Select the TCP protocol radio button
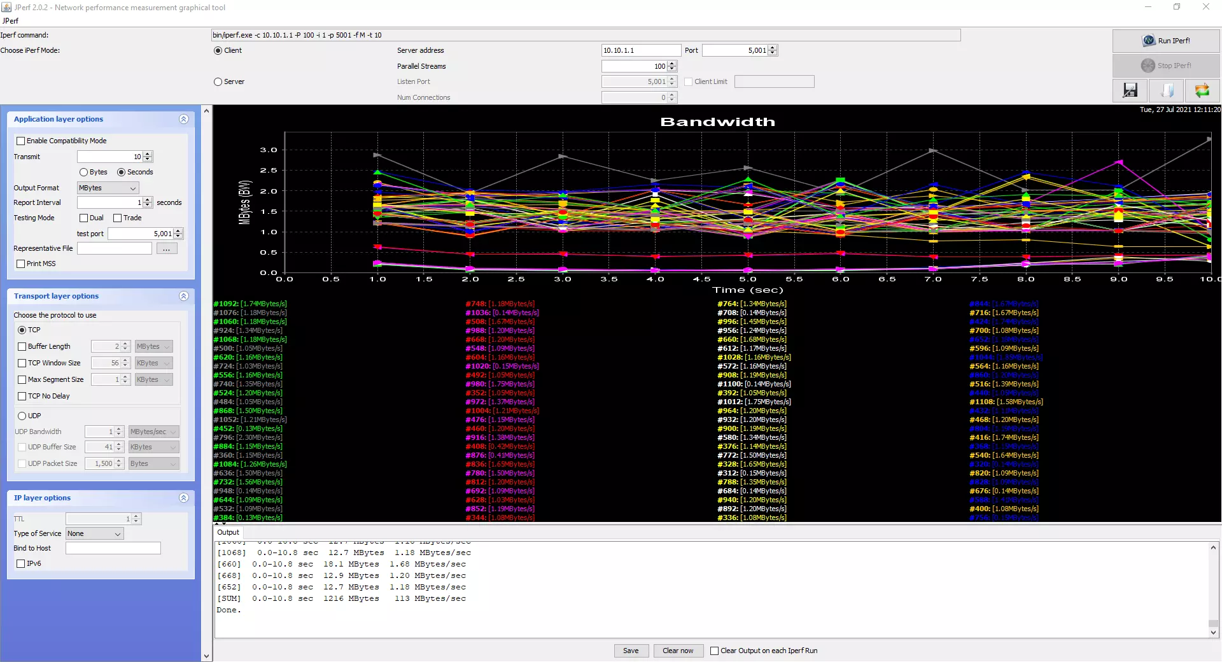The width and height of the screenshot is (1222, 662). 22,330
